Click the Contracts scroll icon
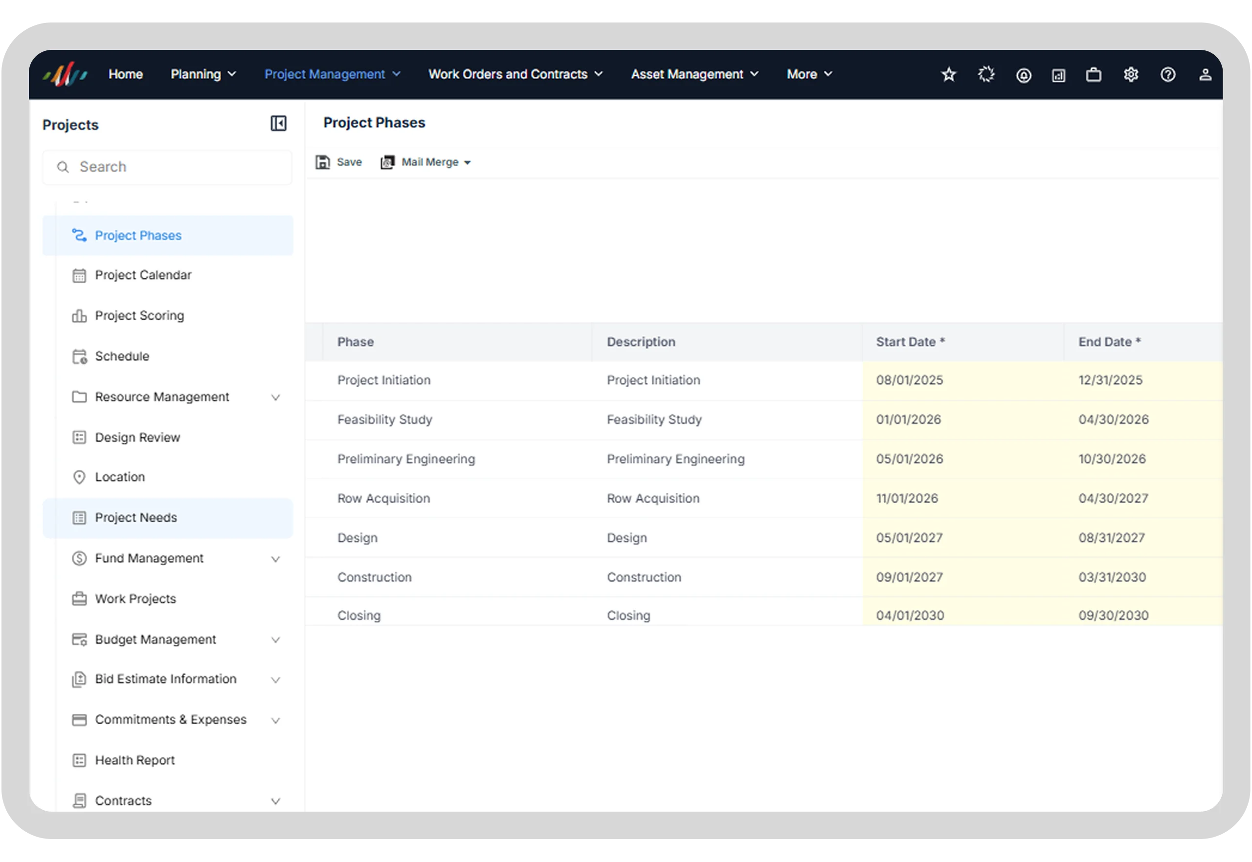Image resolution: width=1252 pixels, height=862 pixels. [79, 801]
